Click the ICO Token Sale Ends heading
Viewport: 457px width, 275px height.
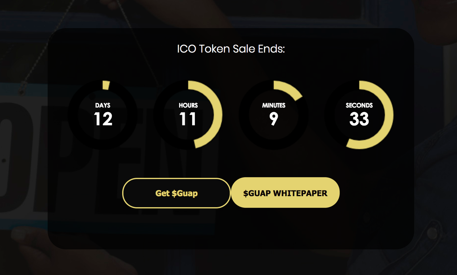tap(231, 49)
